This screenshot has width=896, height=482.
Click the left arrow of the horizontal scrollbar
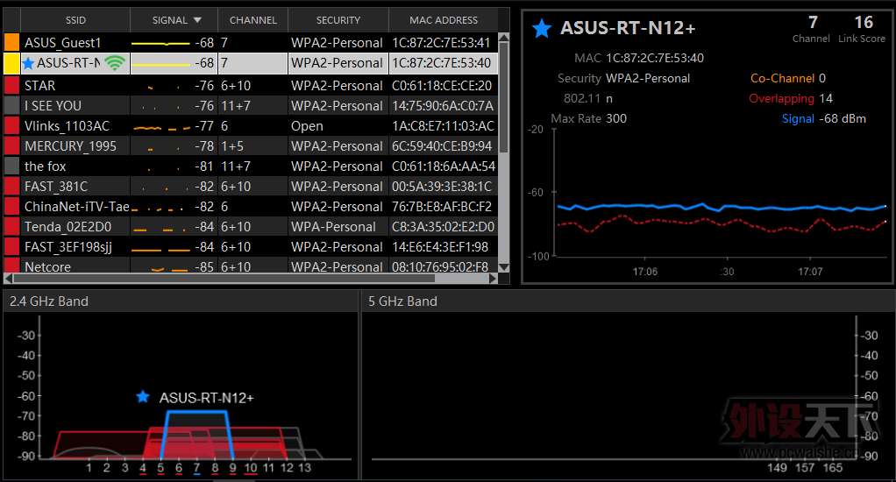pyautogui.click(x=8, y=278)
